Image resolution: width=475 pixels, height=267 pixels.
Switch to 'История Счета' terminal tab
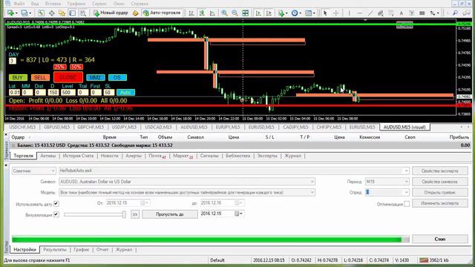pos(78,156)
